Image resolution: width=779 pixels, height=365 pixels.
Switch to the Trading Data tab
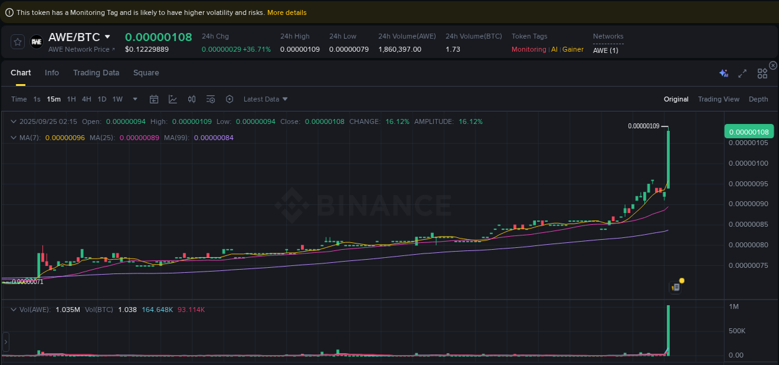96,73
